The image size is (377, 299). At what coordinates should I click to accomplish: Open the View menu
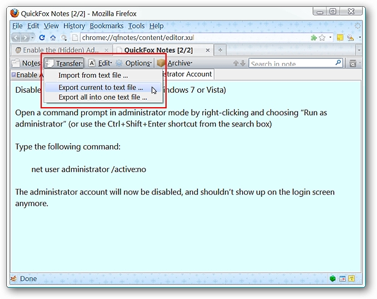point(51,26)
